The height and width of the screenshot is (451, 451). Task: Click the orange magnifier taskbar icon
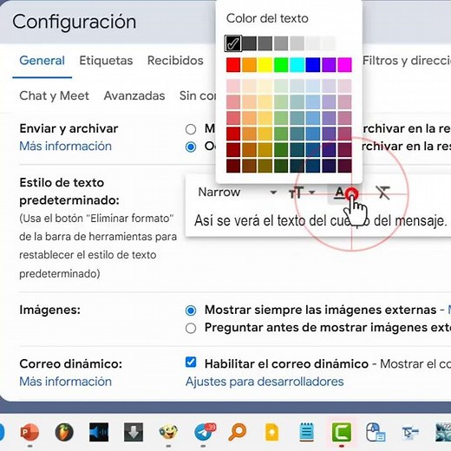(x=238, y=432)
